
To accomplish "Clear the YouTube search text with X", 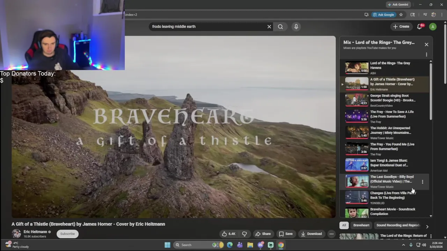I will point(269,26).
